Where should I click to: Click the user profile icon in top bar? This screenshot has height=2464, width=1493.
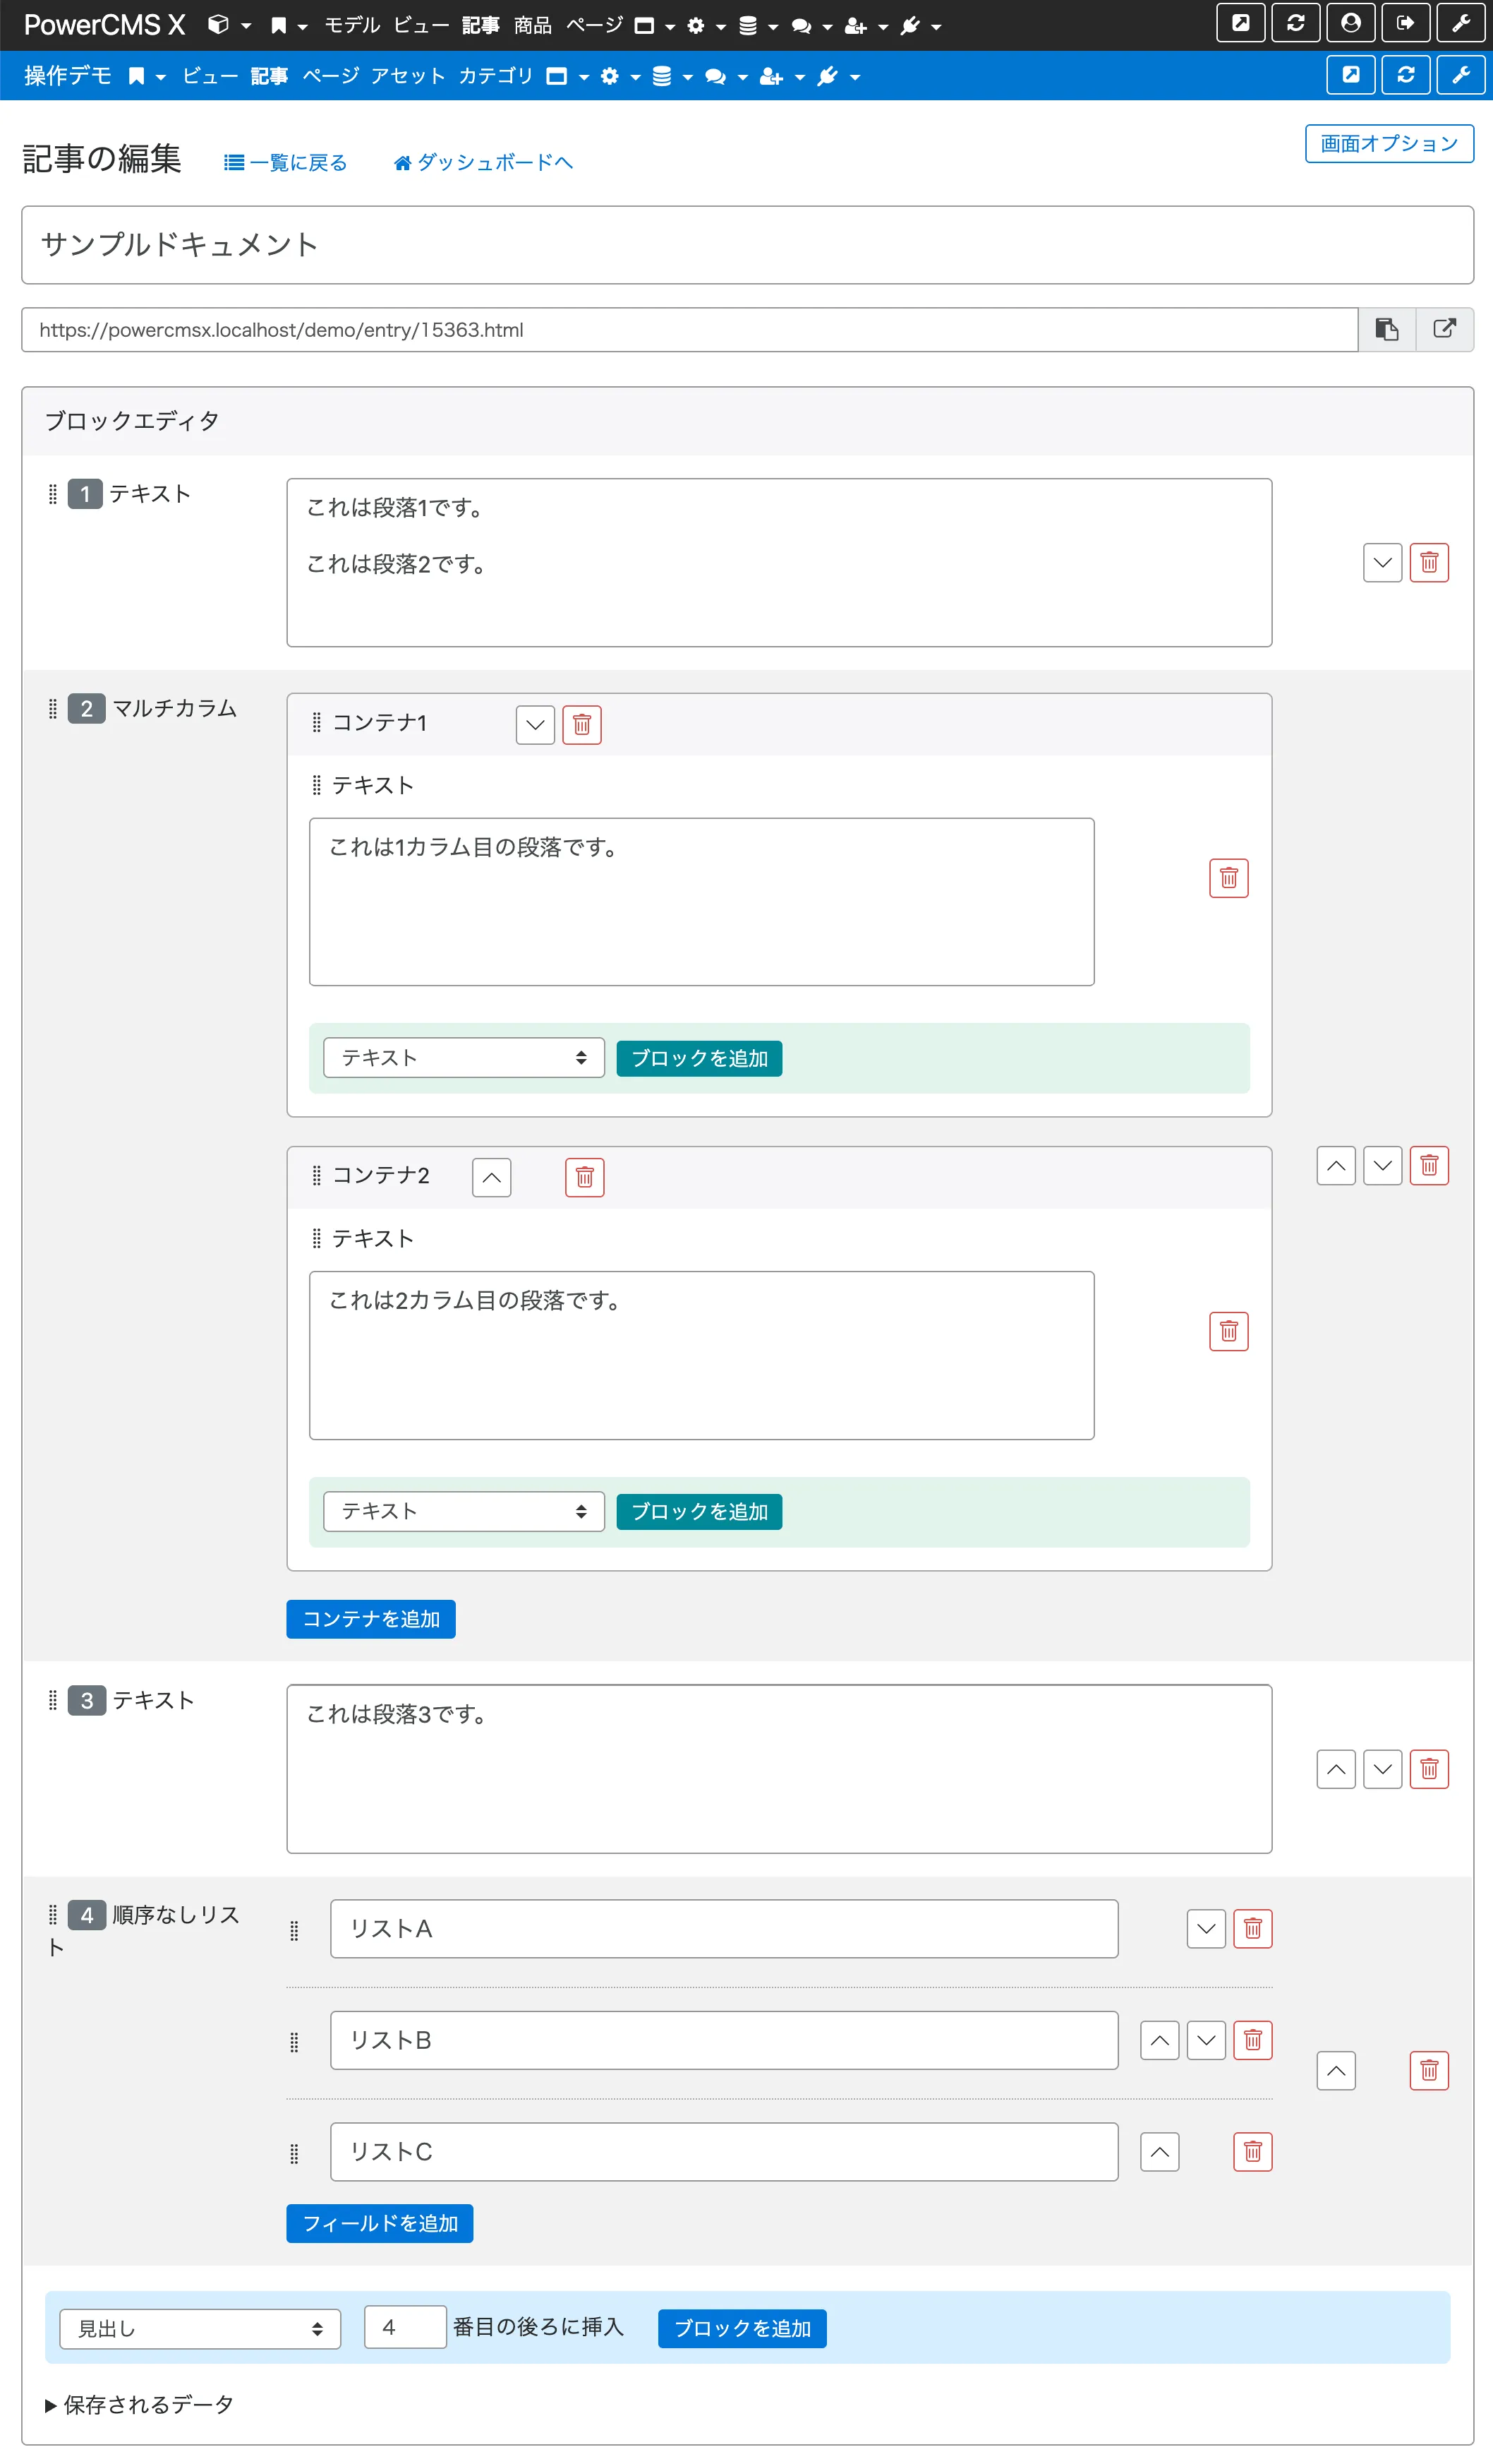[1350, 23]
